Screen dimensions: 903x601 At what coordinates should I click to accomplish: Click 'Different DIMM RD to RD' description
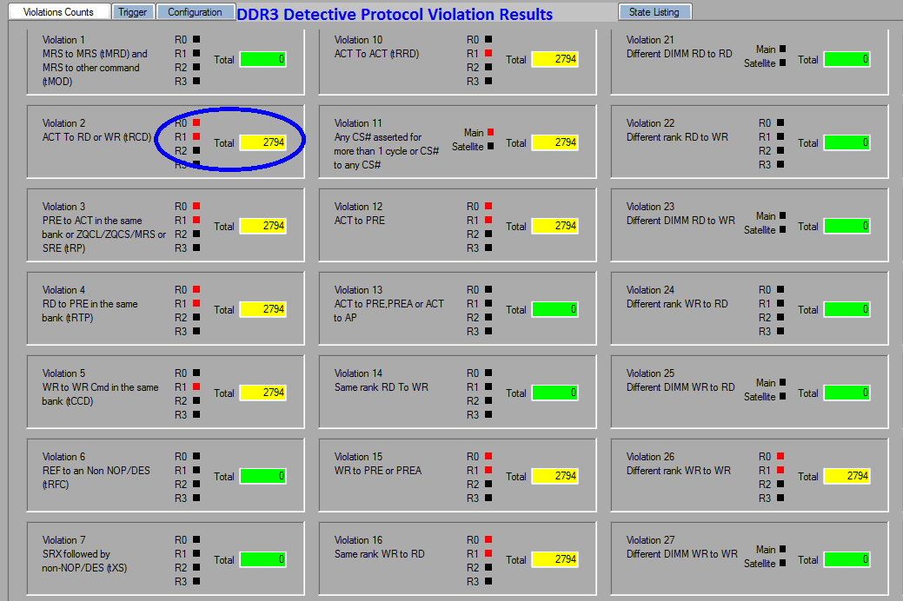(679, 54)
